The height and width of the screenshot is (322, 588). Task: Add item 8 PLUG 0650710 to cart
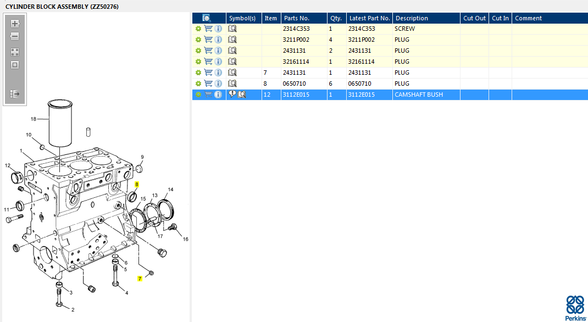[x=208, y=83]
